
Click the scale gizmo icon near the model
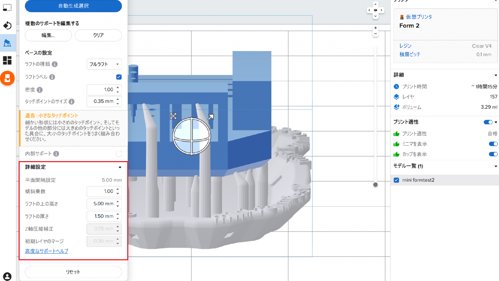point(173,116)
